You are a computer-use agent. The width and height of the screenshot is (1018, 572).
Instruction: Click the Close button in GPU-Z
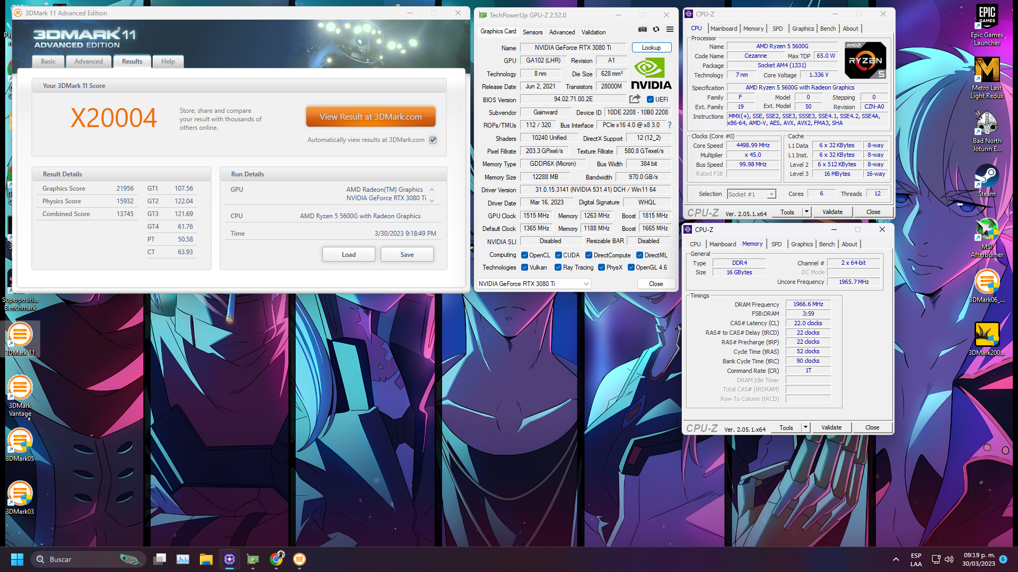pyautogui.click(x=656, y=284)
